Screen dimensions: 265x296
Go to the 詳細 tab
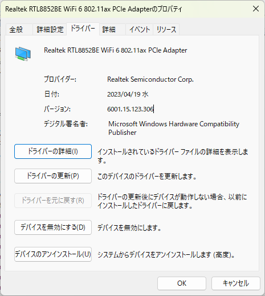(112, 30)
